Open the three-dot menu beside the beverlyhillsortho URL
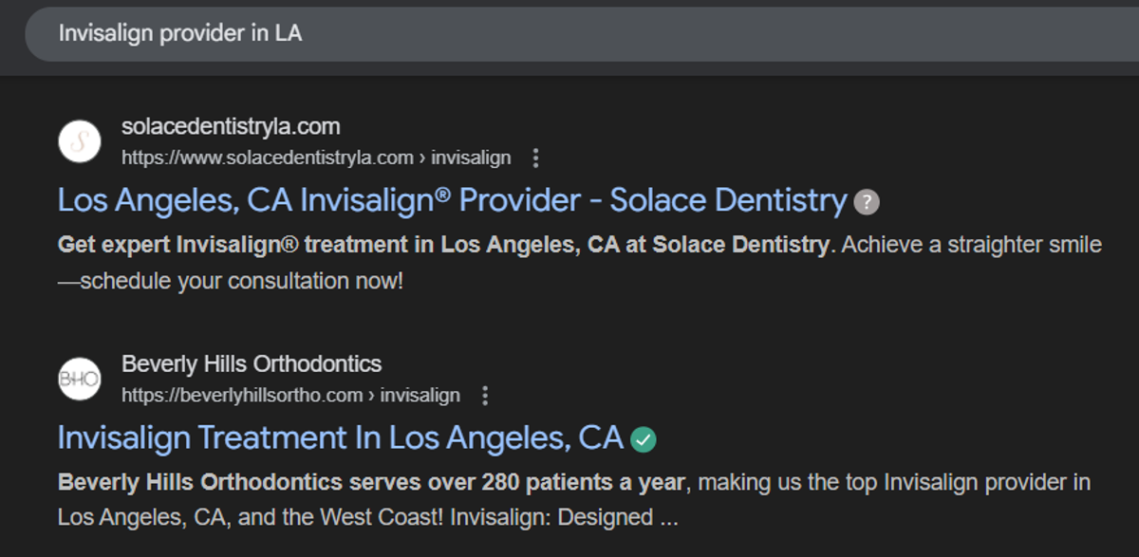Viewport: 1139px width, 557px height. coord(486,395)
